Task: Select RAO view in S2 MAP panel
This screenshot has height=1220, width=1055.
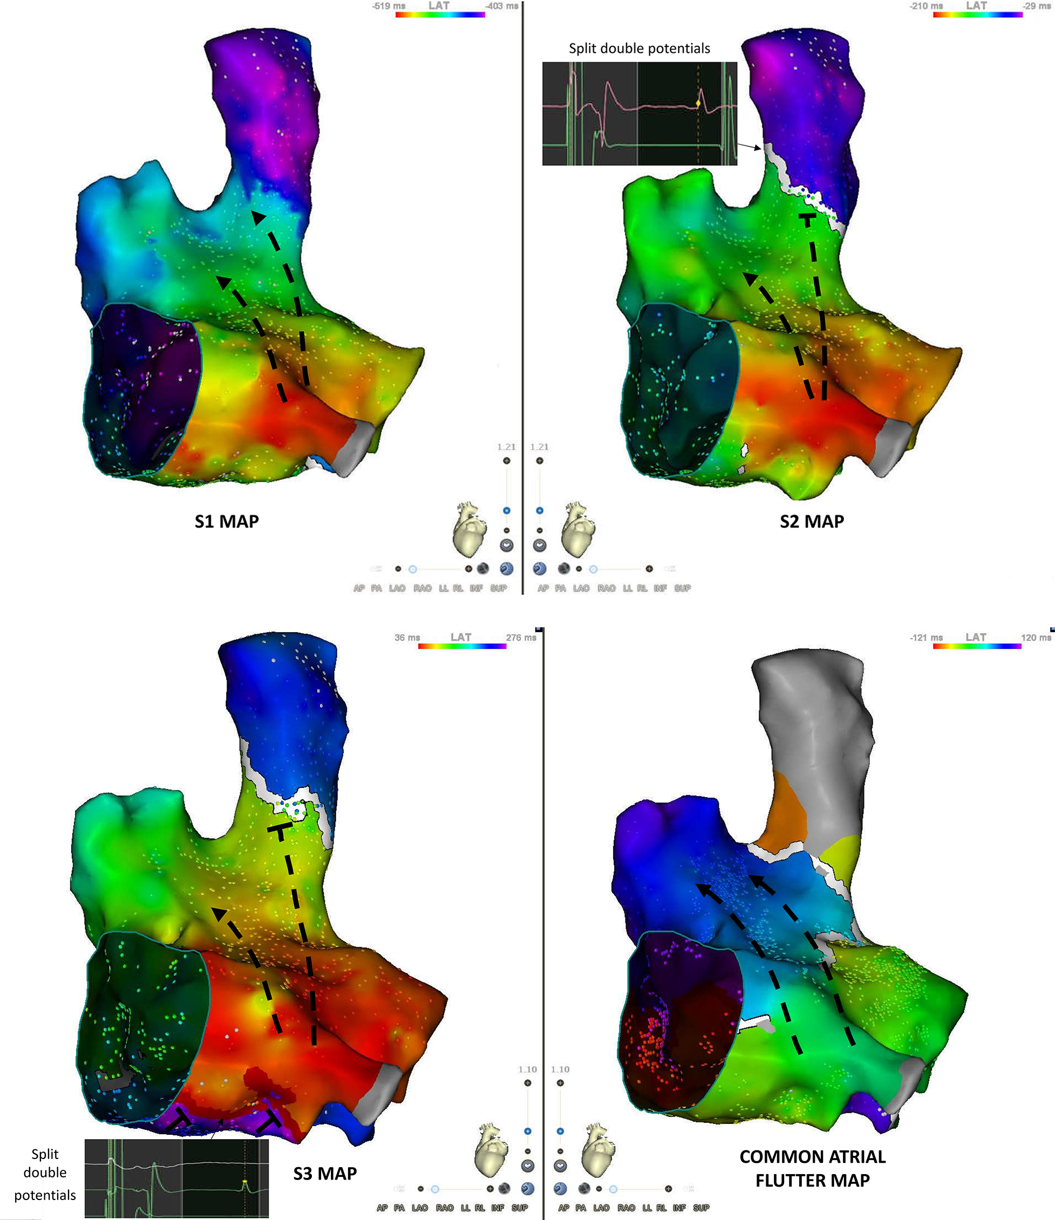Action: point(606,588)
